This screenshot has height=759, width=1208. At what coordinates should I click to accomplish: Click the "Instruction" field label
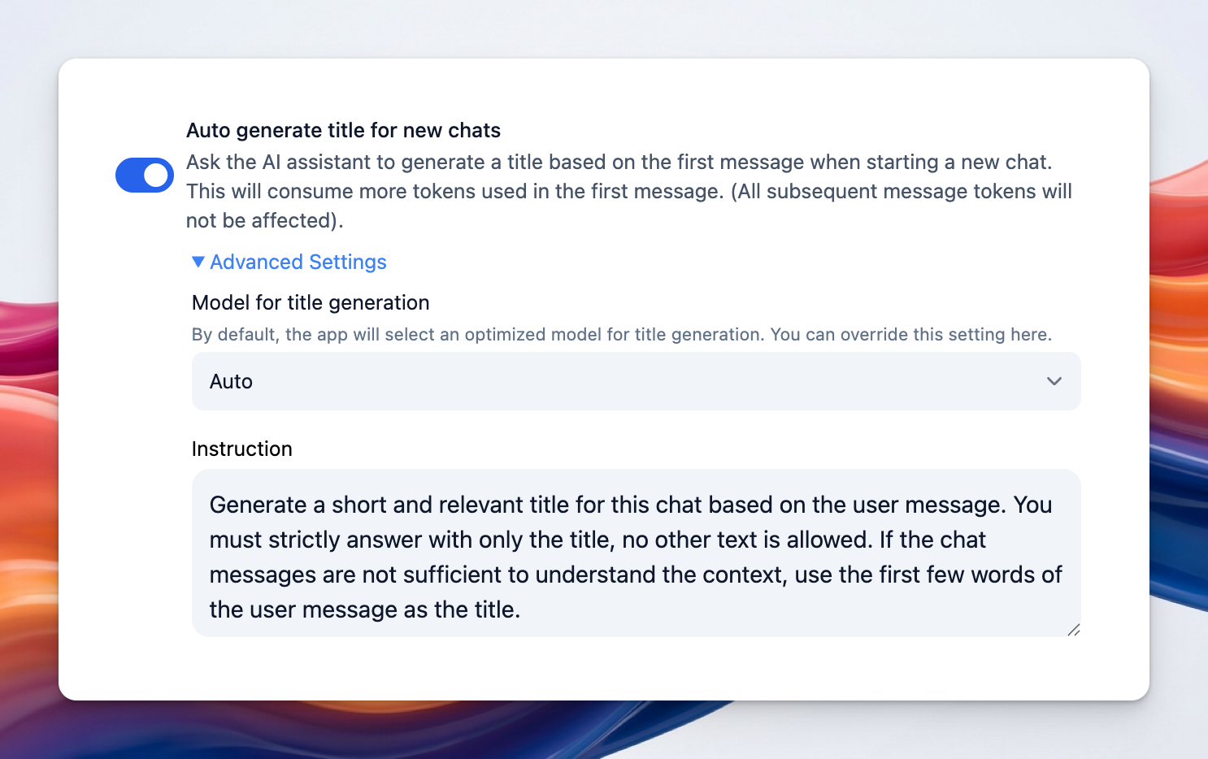(241, 449)
